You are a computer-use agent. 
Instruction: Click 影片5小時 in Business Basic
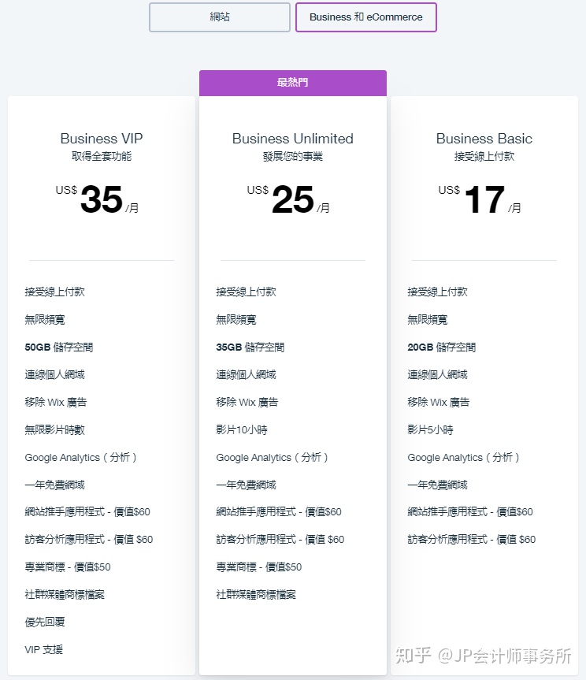click(430, 429)
